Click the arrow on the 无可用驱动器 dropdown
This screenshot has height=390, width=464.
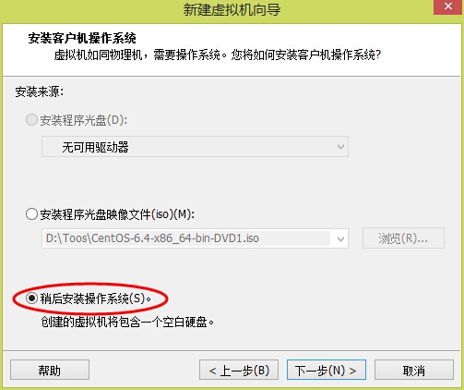(x=340, y=147)
